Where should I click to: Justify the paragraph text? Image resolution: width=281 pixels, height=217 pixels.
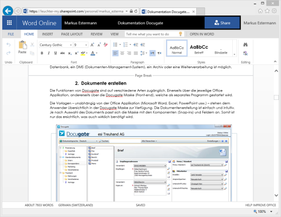[x=136, y=53]
